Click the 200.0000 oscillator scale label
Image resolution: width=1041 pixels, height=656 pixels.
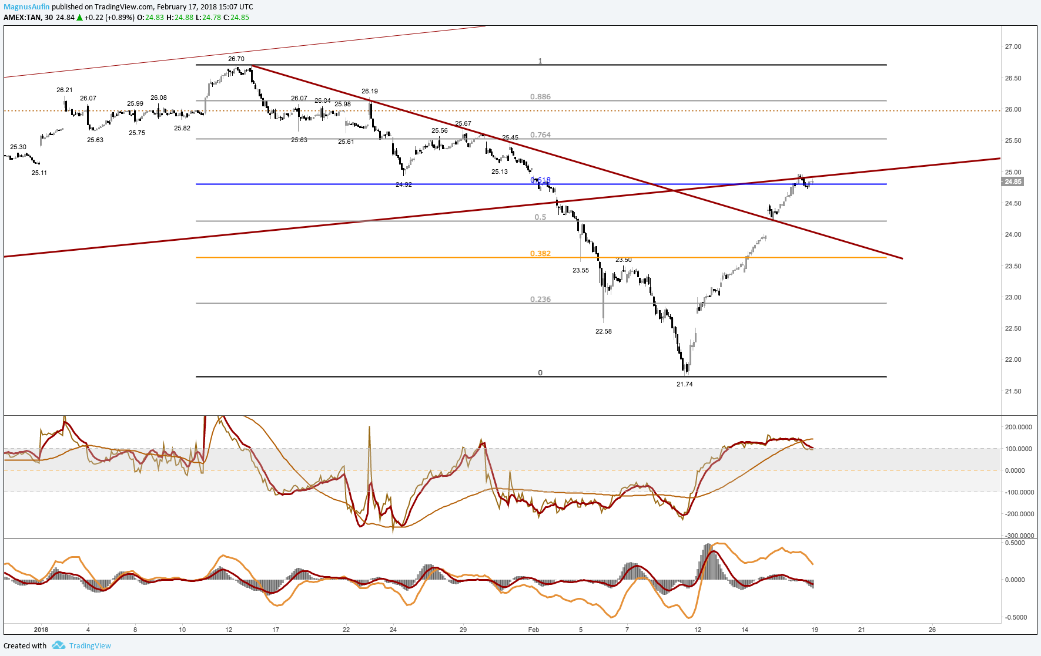point(1019,427)
